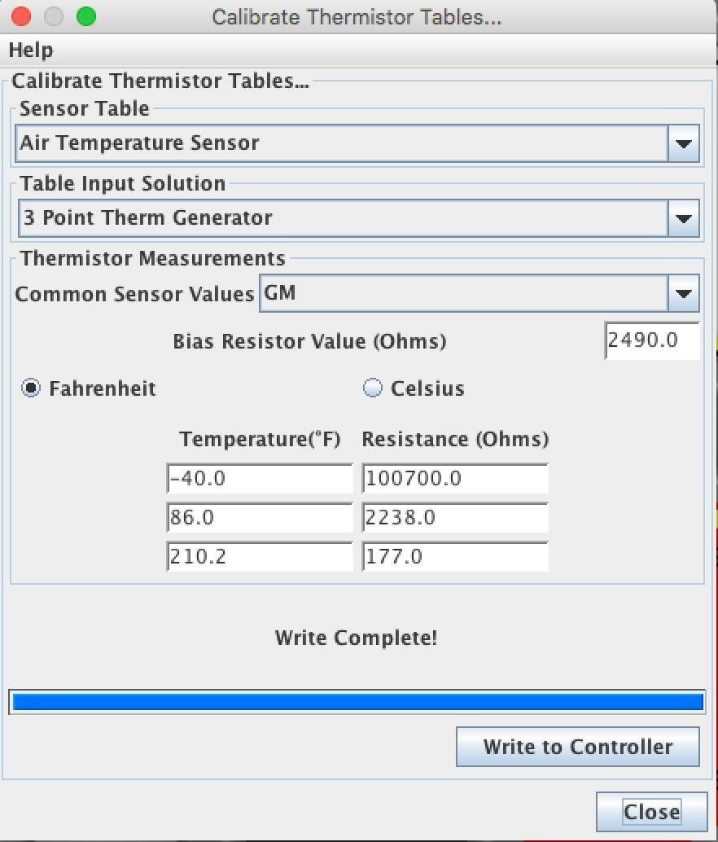718x842 pixels.
Task: Expand the 3 Point Therm Generator dropdown
Action: tap(683, 218)
